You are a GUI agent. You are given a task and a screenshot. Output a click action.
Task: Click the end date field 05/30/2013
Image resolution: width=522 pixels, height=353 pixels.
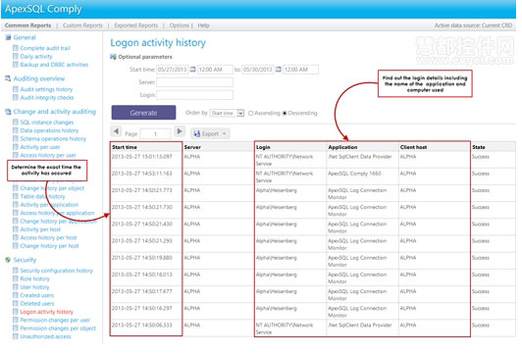click(x=258, y=70)
